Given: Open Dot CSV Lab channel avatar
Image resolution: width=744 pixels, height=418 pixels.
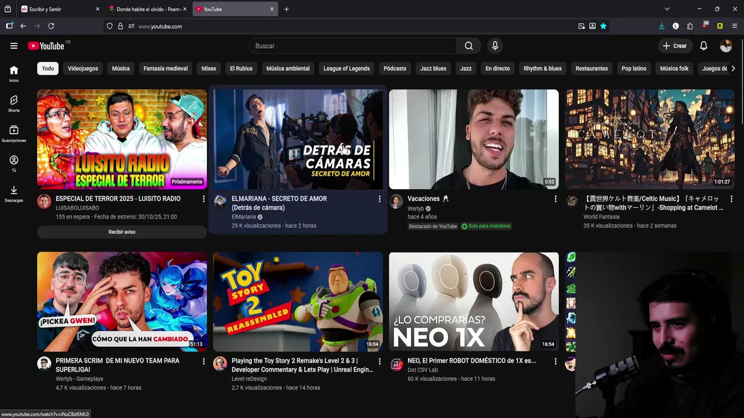Looking at the screenshot, I should [x=396, y=364].
